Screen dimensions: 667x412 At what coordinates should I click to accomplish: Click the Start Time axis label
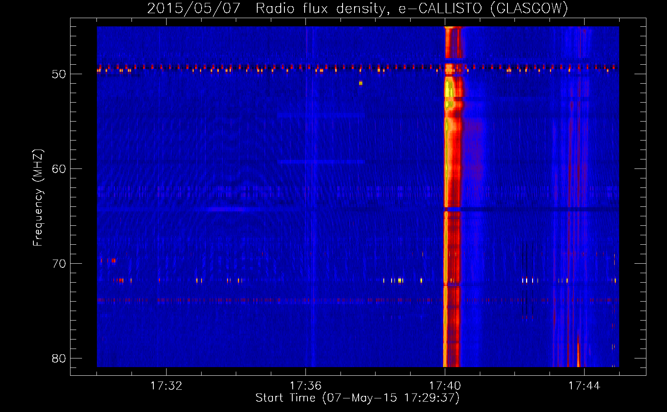(x=357, y=398)
